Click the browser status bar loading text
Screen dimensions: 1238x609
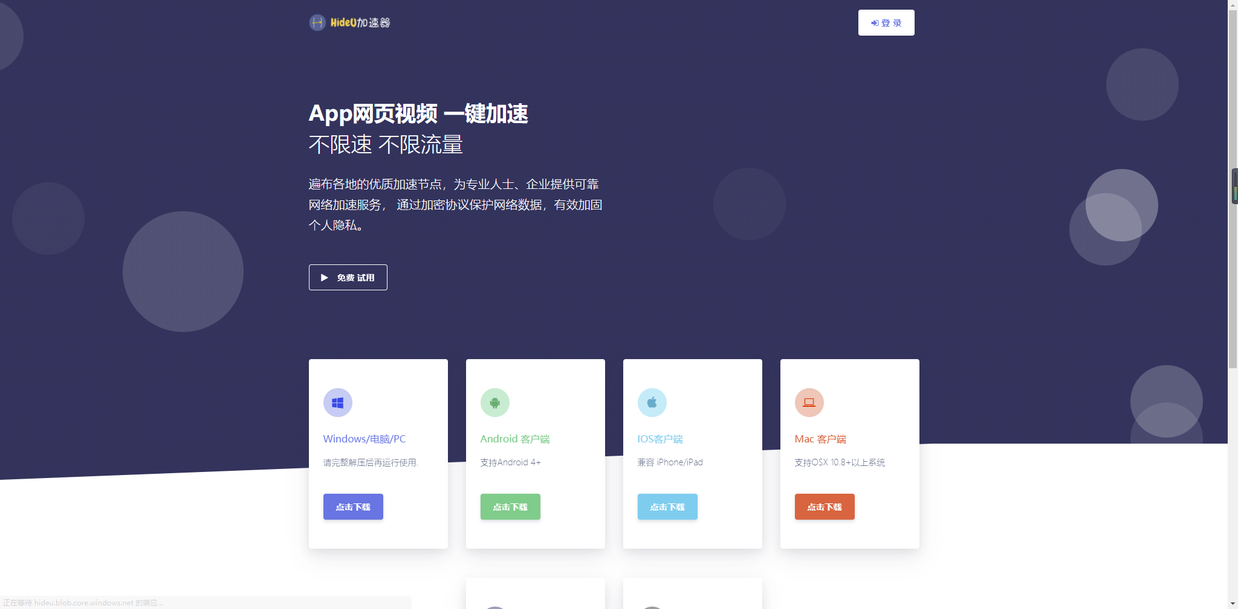click(x=83, y=602)
